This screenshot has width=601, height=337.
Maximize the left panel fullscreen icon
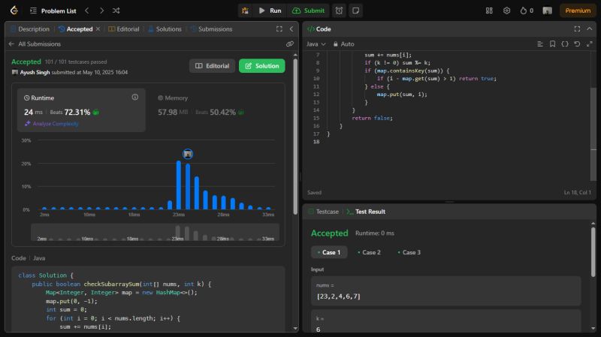(279, 29)
